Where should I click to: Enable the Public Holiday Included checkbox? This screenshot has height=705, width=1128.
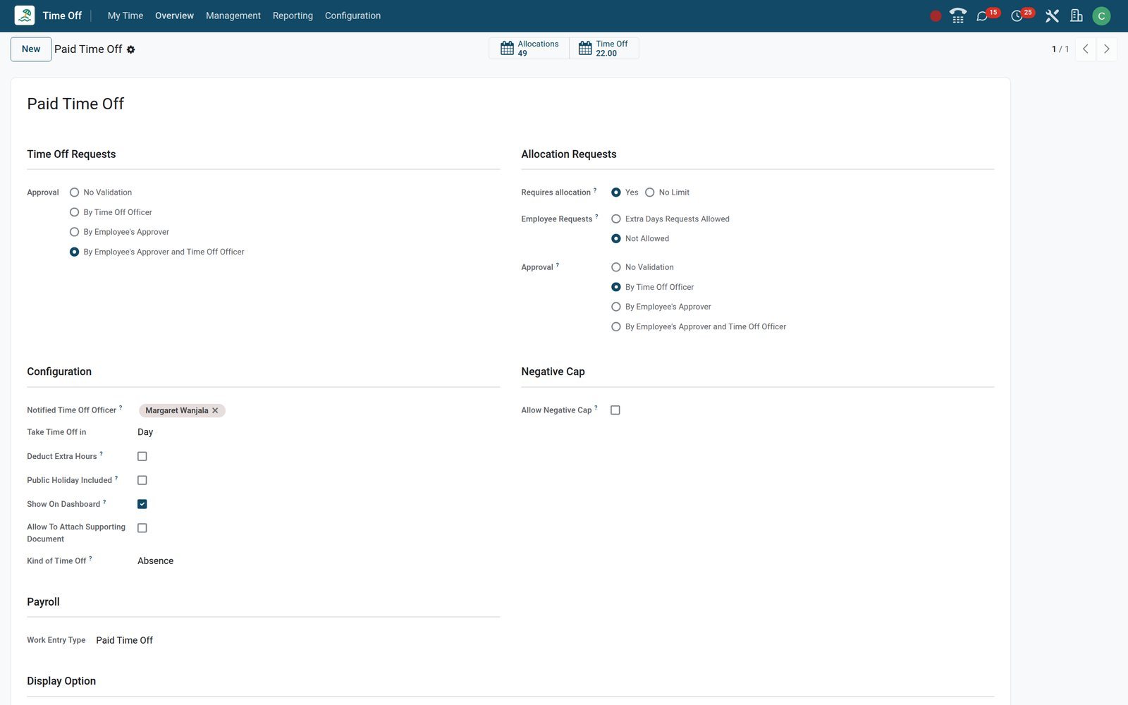click(x=142, y=480)
